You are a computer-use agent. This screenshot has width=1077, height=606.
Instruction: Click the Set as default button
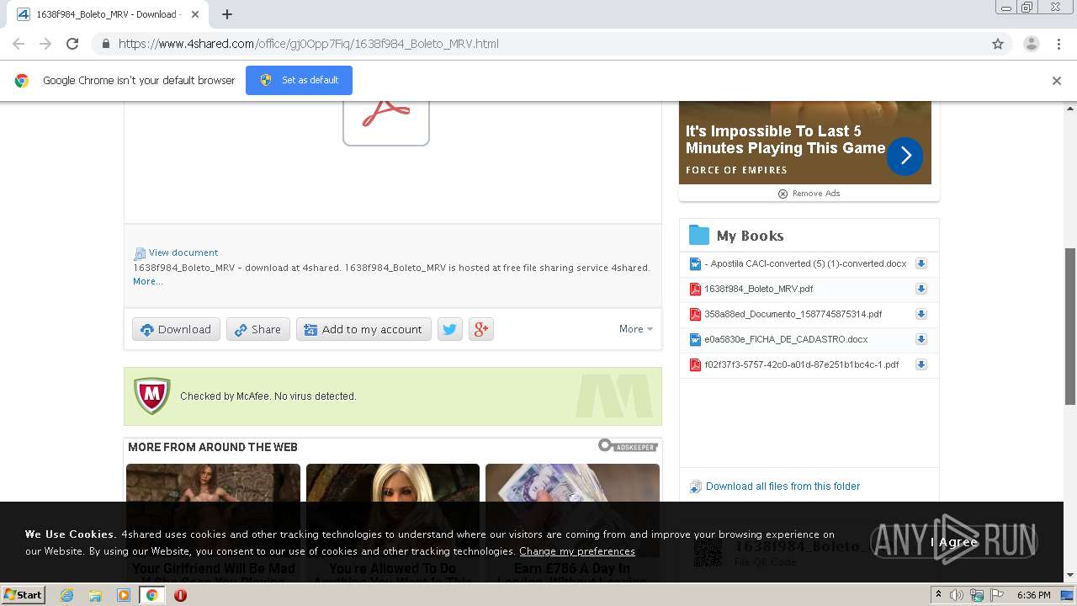299,80
